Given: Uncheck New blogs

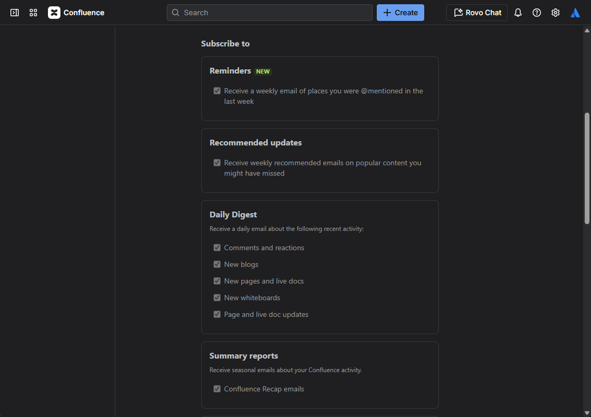Looking at the screenshot, I should [x=217, y=264].
